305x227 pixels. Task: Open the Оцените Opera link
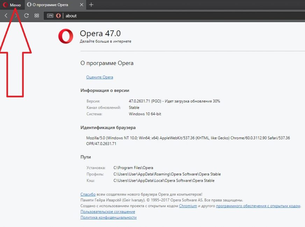point(100,77)
